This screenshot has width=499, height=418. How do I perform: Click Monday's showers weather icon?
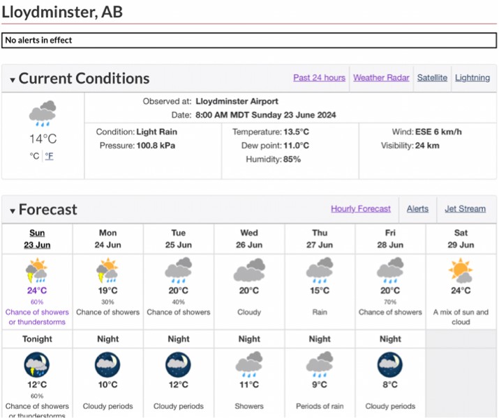pyautogui.click(x=107, y=270)
